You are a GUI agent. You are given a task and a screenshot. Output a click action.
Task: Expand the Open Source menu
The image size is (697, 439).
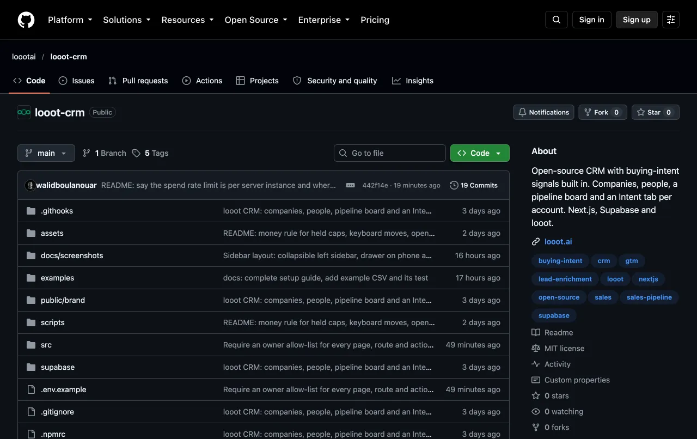click(x=256, y=20)
